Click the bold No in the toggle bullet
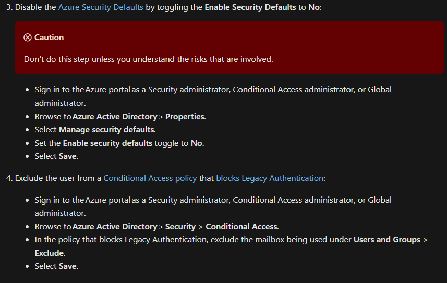447x283 pixels. 197,143
